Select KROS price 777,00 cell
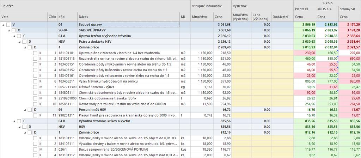This screenshot has height=158, width=361. [x=327, y=81]
